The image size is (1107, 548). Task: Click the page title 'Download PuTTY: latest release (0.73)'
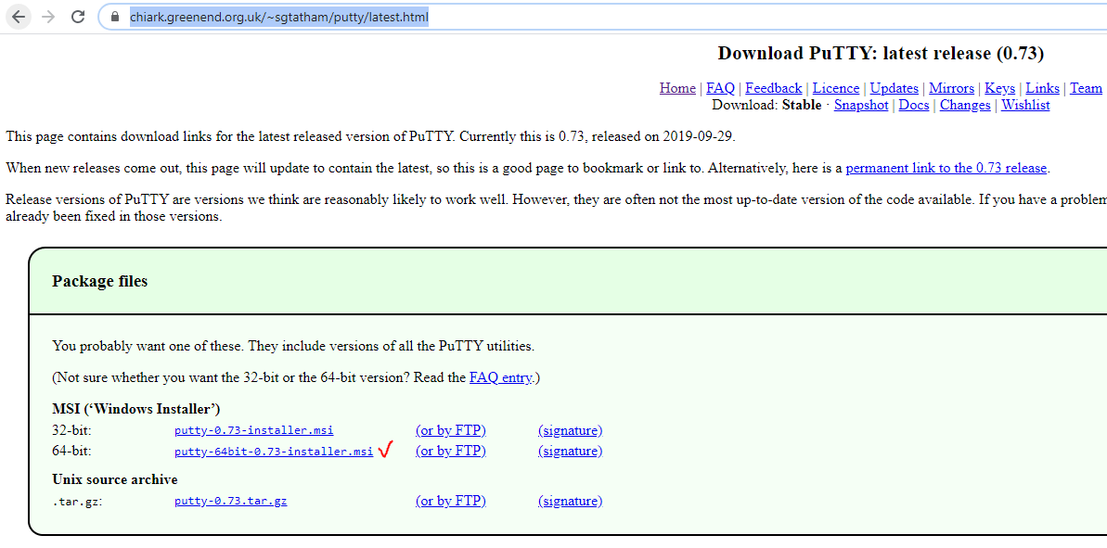pos(881,53)
